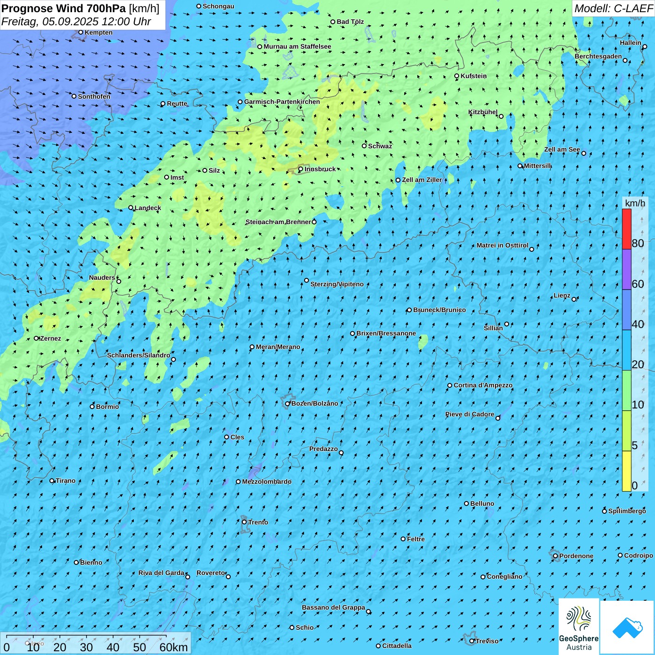
Task: Click the Zell am See marker
Action: [583, 153]
